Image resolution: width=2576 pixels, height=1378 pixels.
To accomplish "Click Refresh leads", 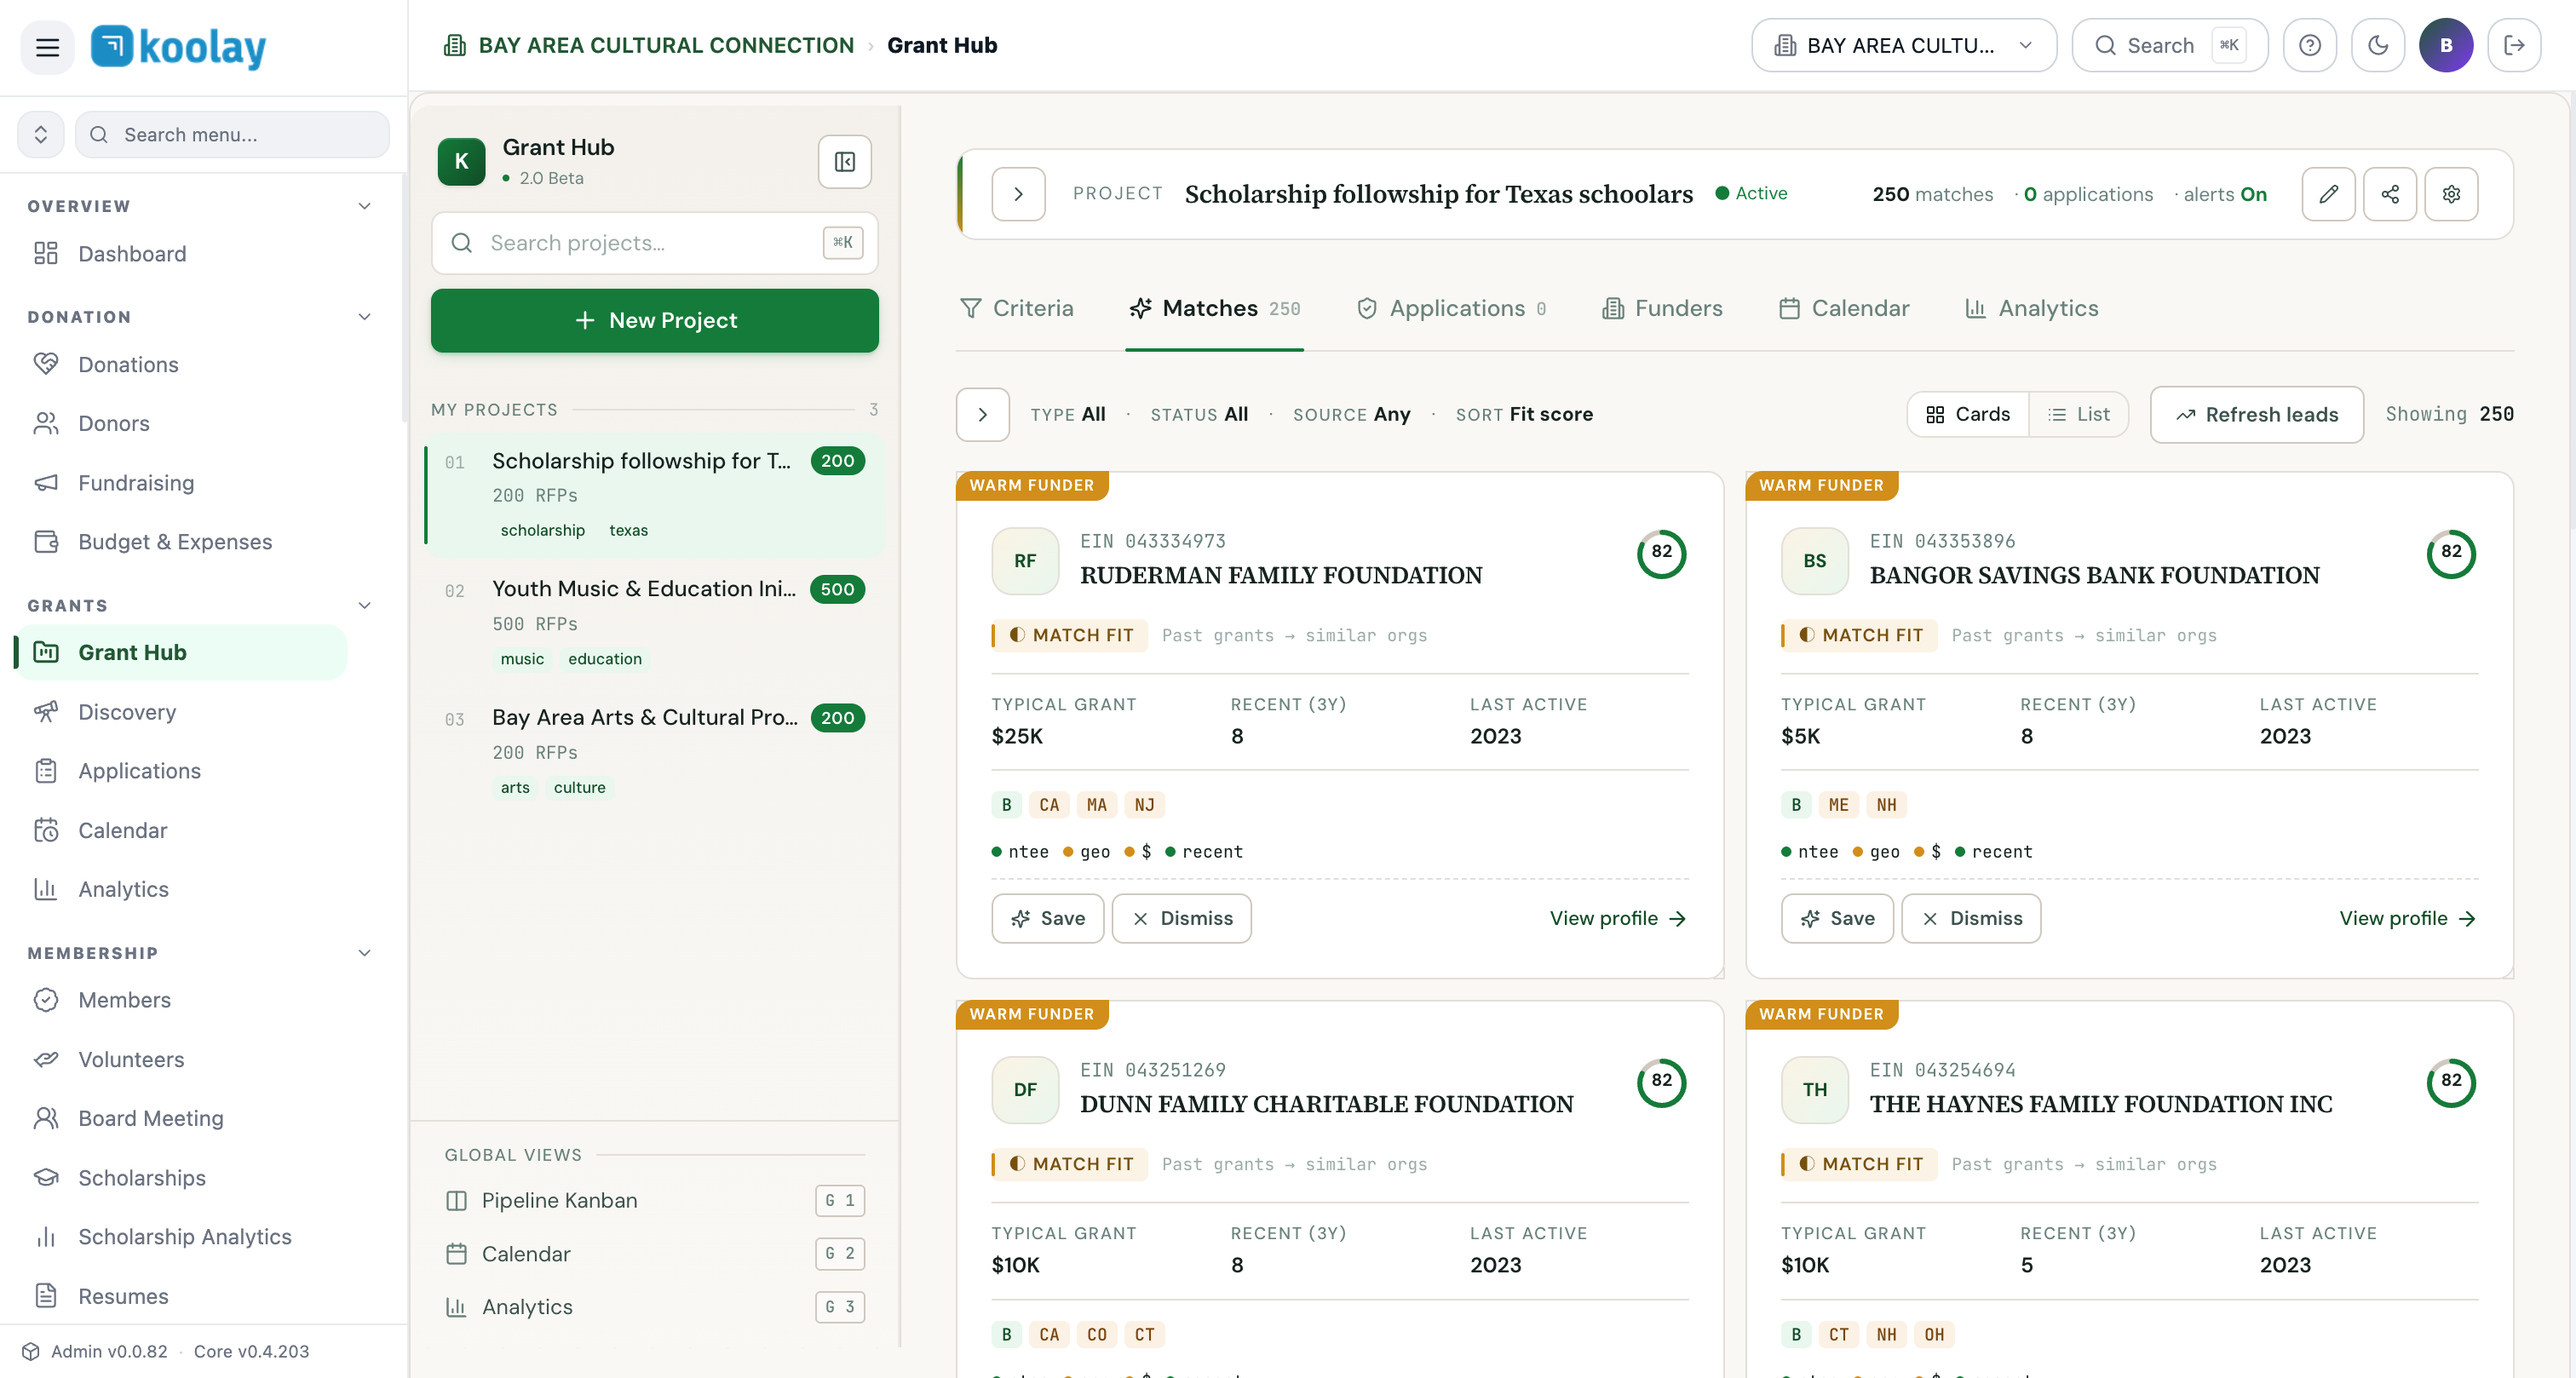I will tap(2256, 414).
